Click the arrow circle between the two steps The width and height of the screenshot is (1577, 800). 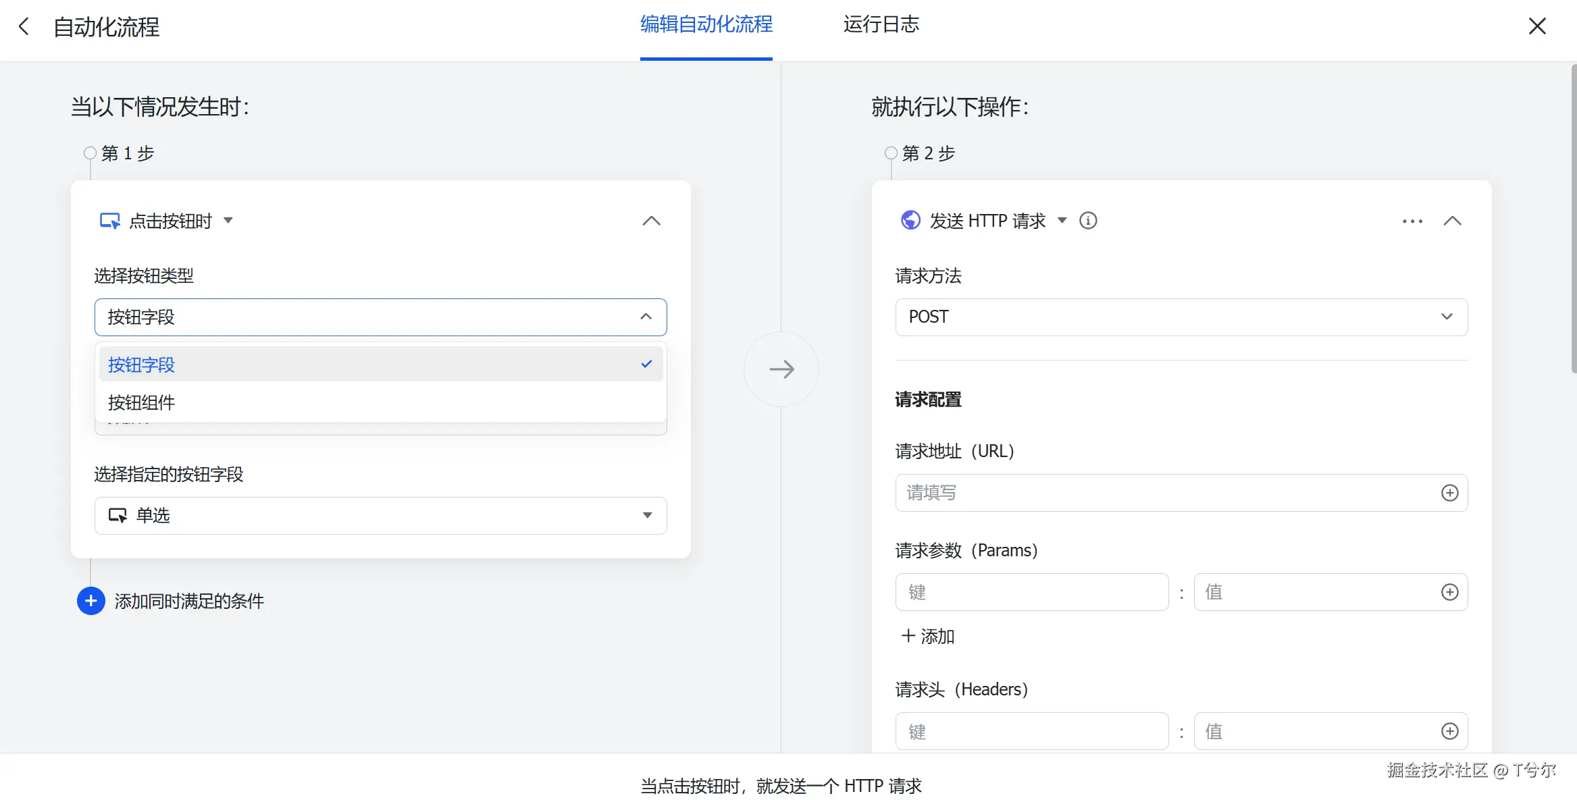781,369
